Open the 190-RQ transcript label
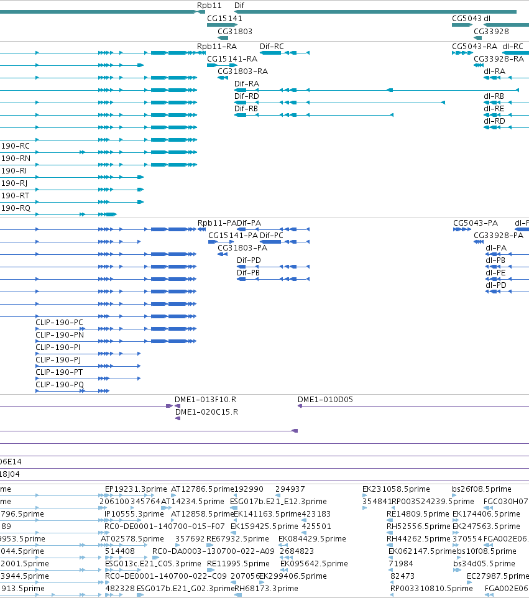Image resolution: width=529 pixels, height=598 pixels. [16, 208]
